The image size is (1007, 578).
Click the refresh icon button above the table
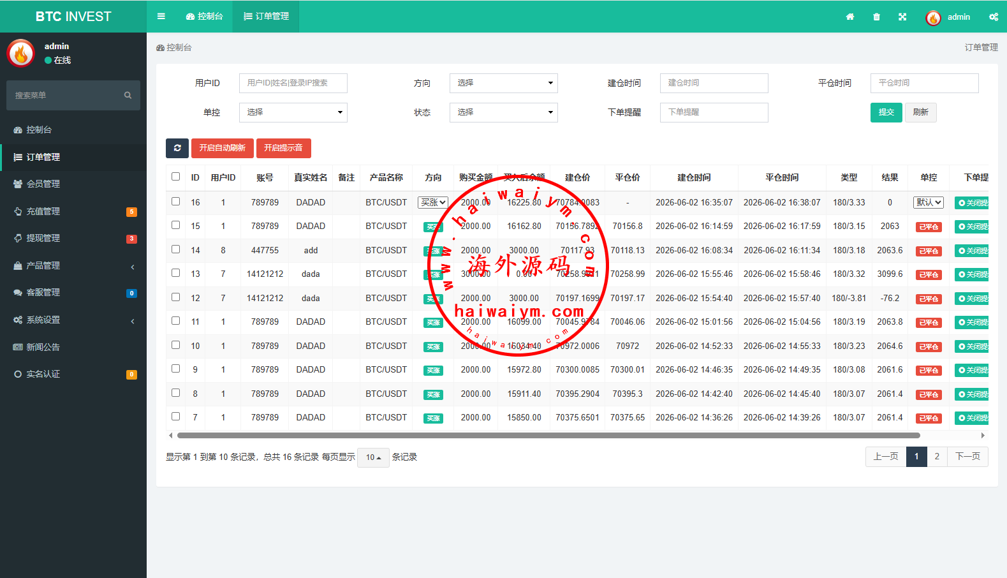tap(177, 148)
